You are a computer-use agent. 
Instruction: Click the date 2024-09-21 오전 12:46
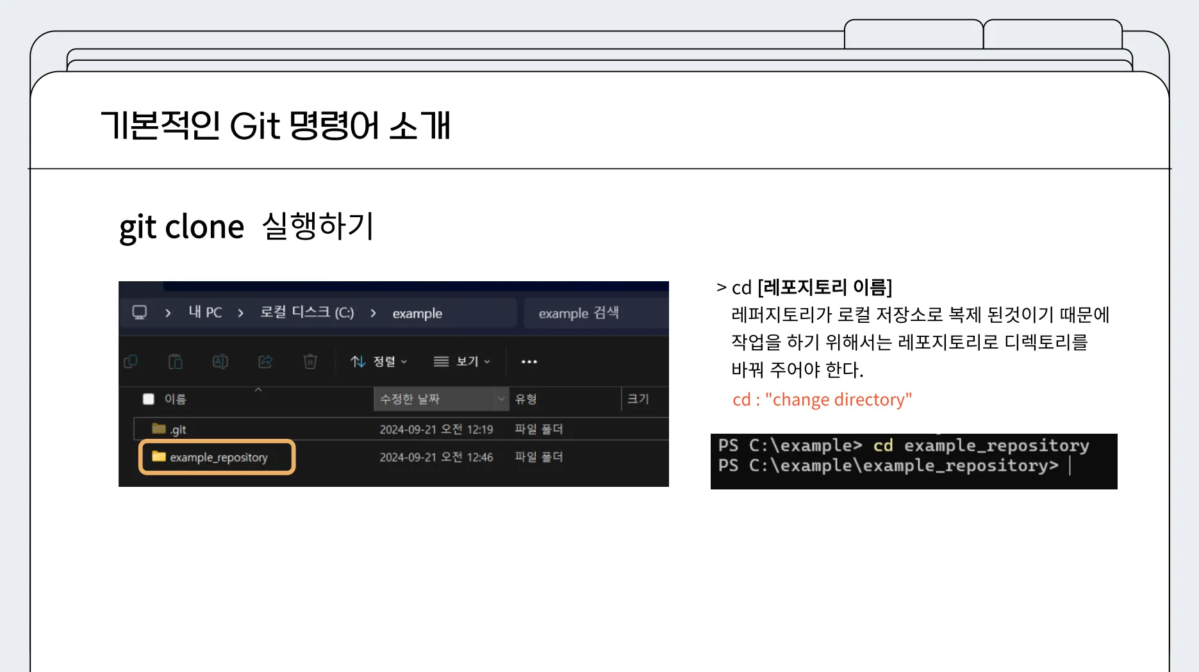pos(436,457)
